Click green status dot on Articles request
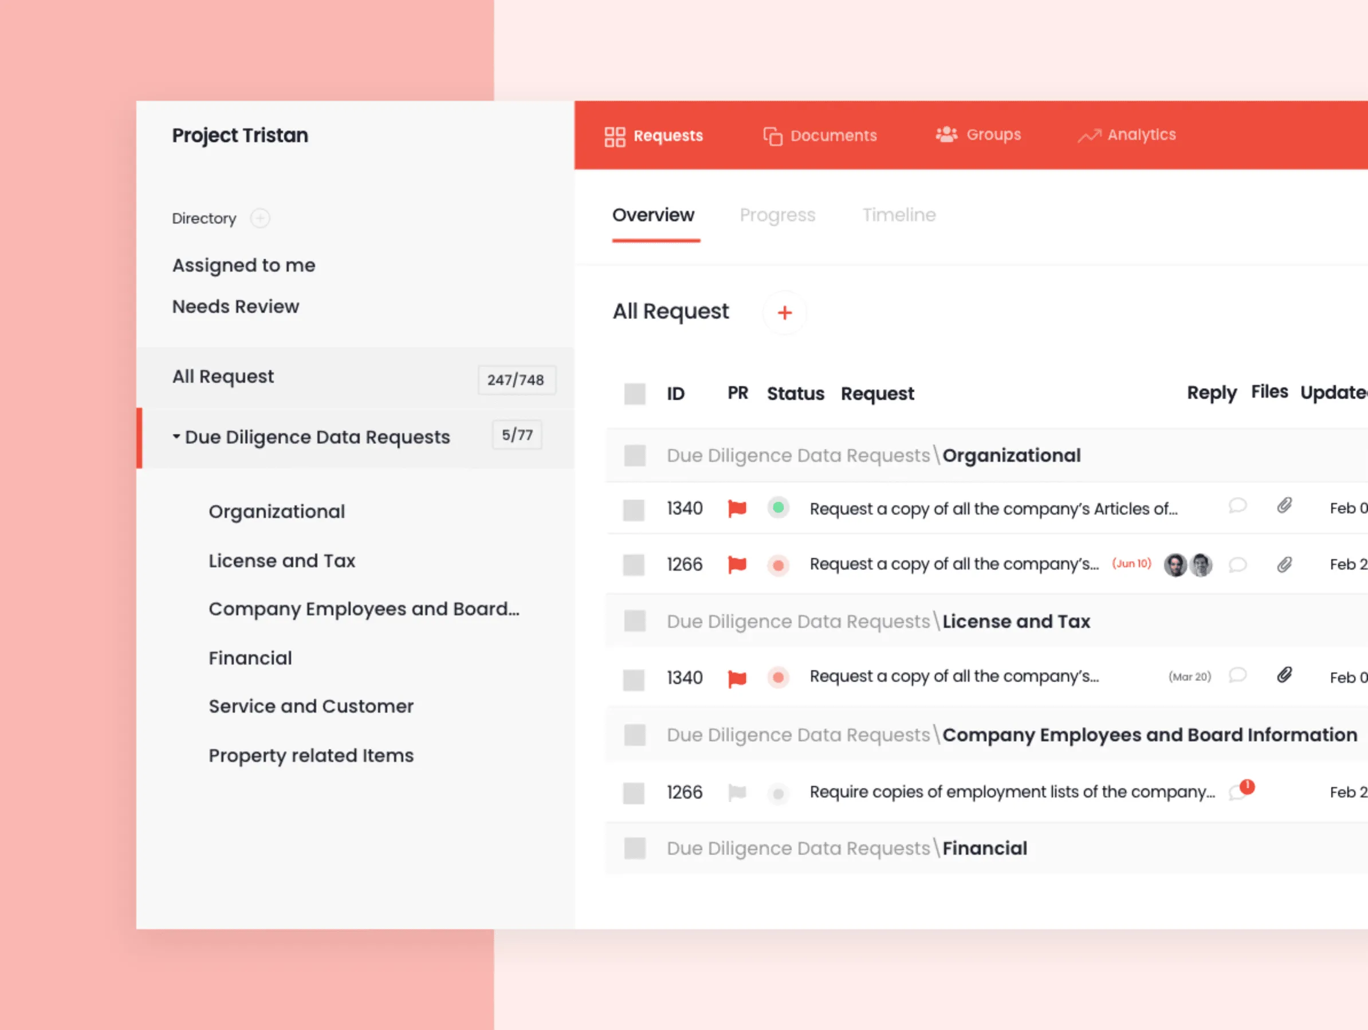Viewport: 1368px width, 1030px height. pos(778,508)
